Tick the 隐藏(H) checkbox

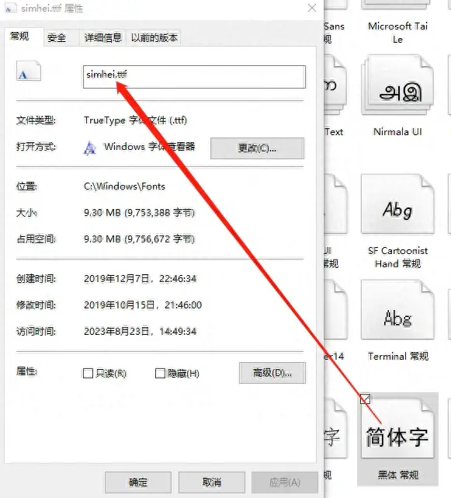point(160,373)
